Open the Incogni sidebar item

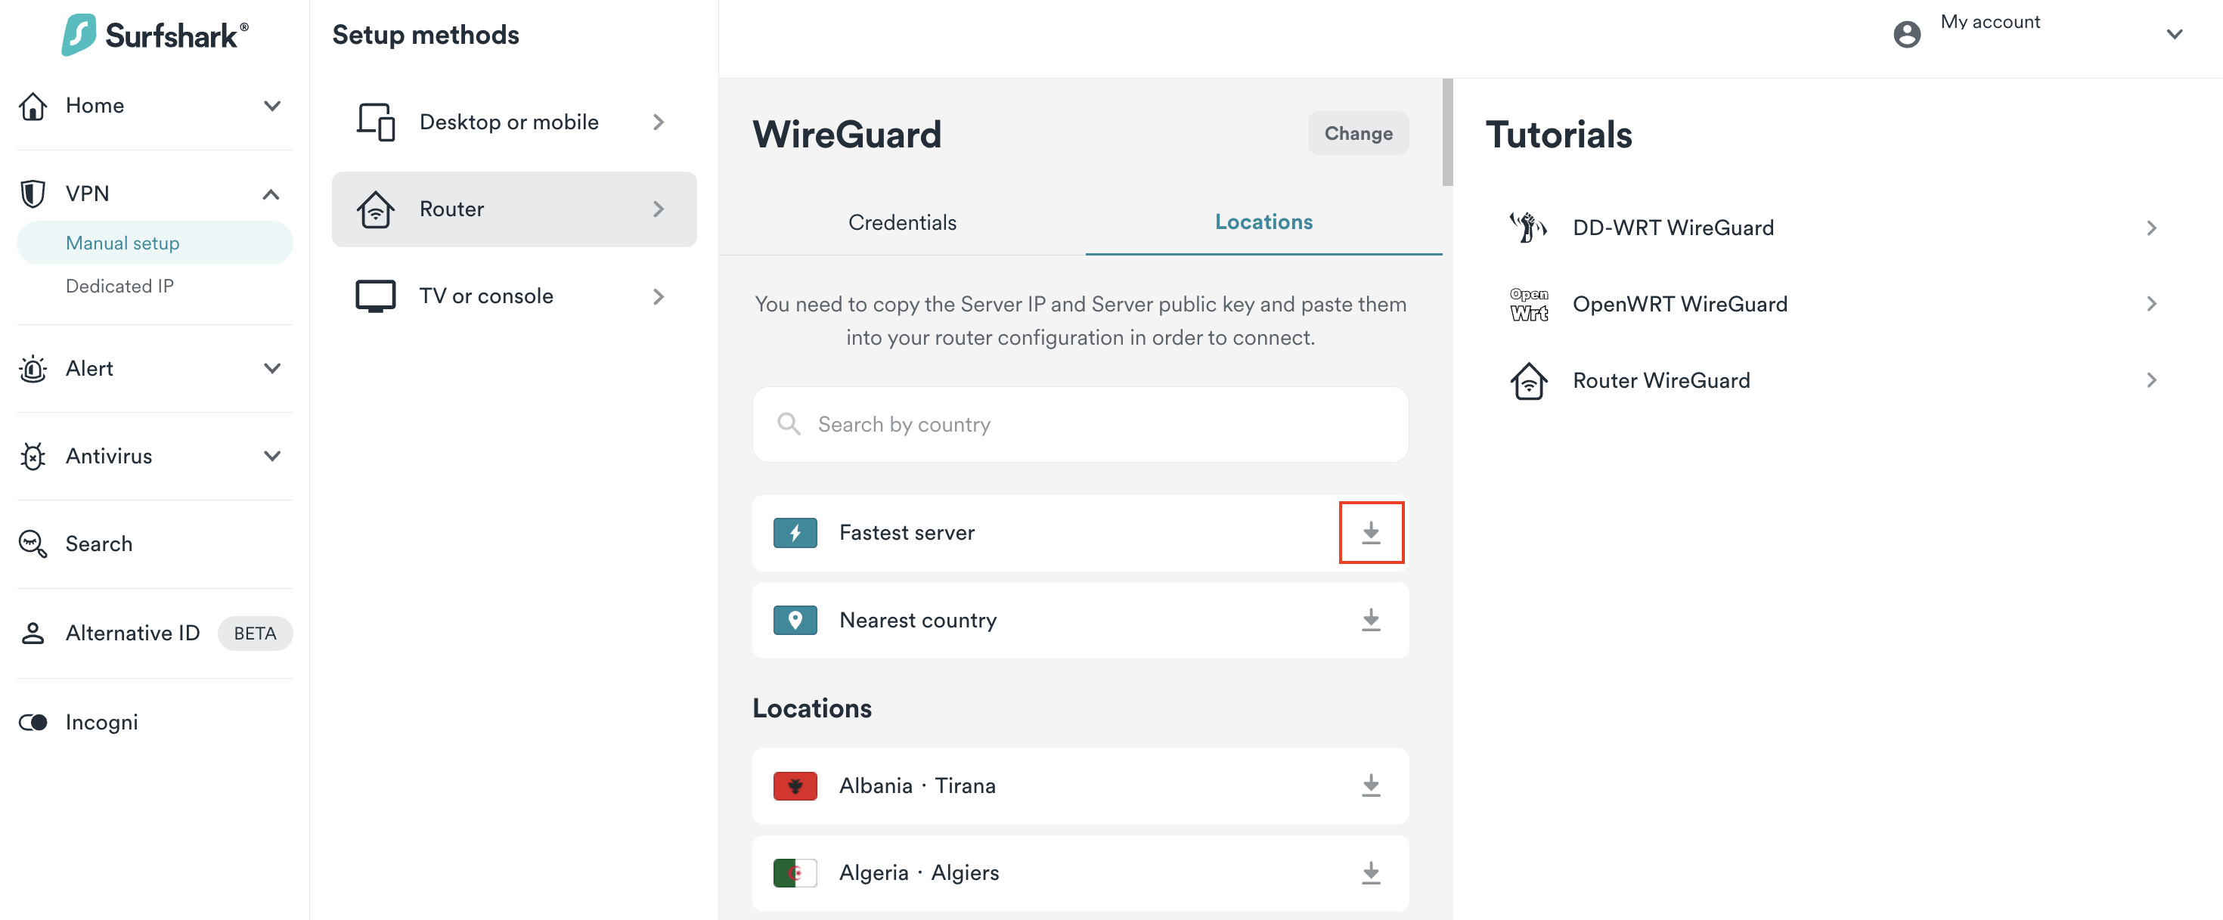[x=101, y=721]
